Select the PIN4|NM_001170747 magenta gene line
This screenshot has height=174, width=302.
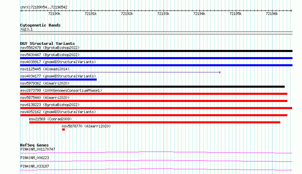156,153
